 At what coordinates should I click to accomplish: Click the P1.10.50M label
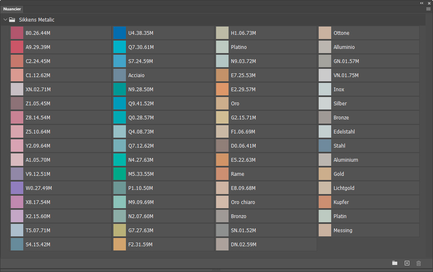(140, 188)
